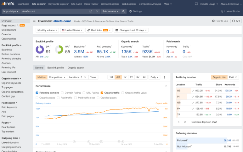Image resolution: width=243 pixels, height=152 pixels.
Task: Open the Monthly volume dropdown
Action: coord(47,30)
